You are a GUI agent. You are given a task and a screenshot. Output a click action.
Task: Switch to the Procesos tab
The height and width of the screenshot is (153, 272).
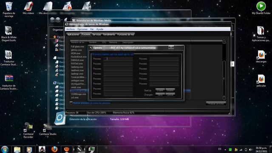click(x=86, y=34)
